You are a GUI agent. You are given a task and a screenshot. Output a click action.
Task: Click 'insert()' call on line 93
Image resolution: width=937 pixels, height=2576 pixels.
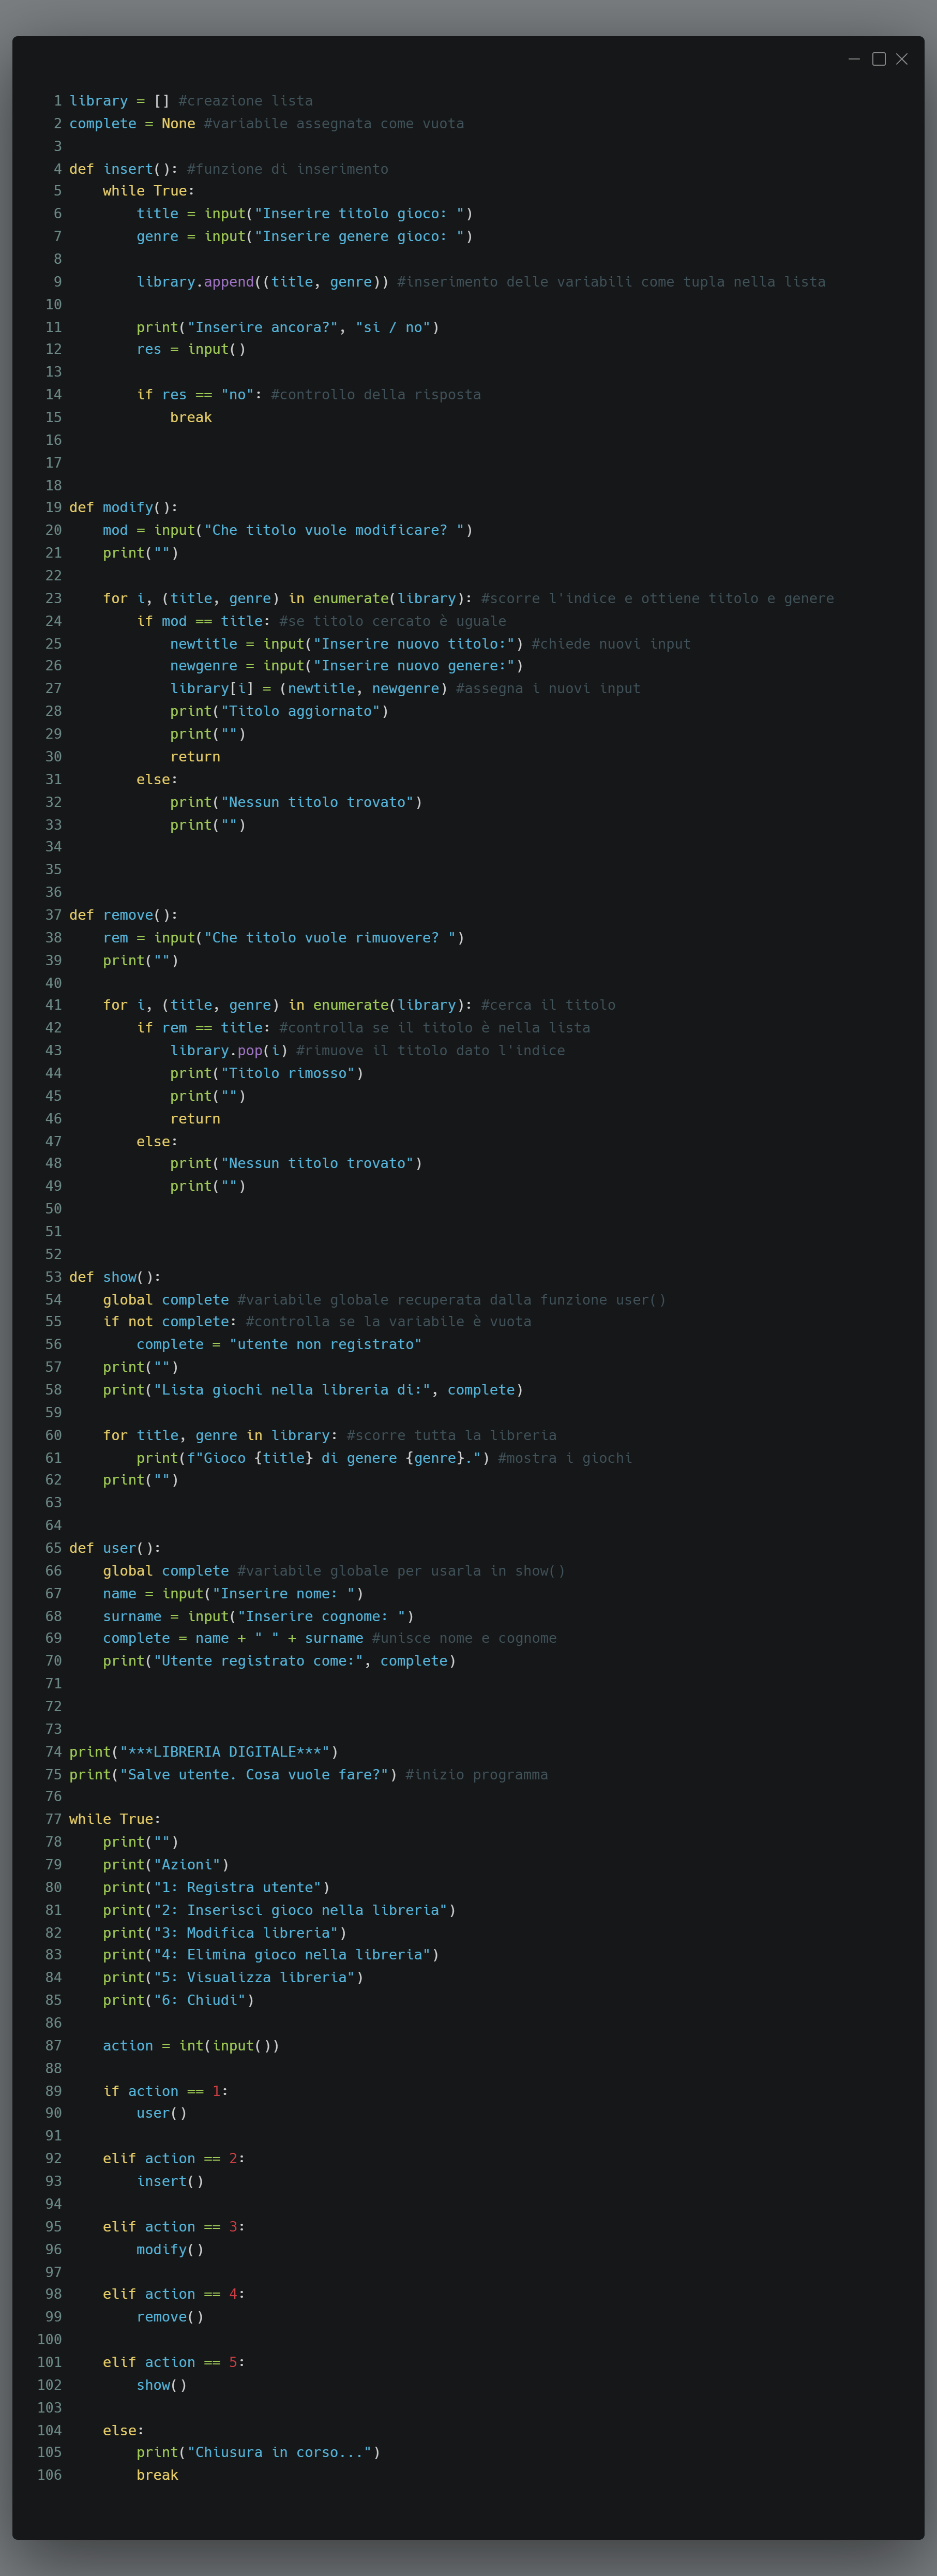170,2181
